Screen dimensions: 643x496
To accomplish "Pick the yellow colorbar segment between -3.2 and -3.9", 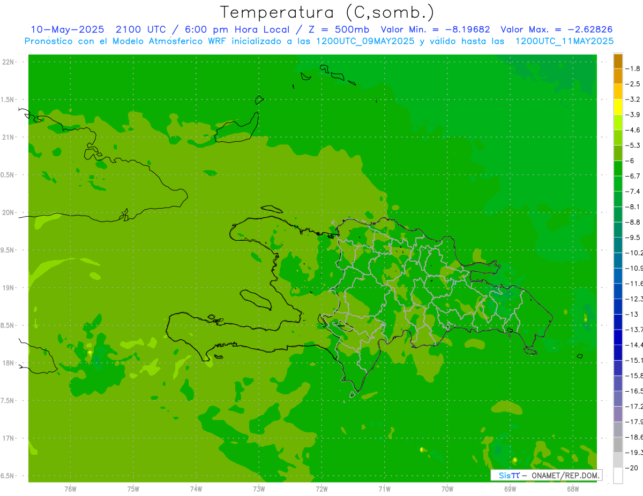I will [x=618, y=107].
